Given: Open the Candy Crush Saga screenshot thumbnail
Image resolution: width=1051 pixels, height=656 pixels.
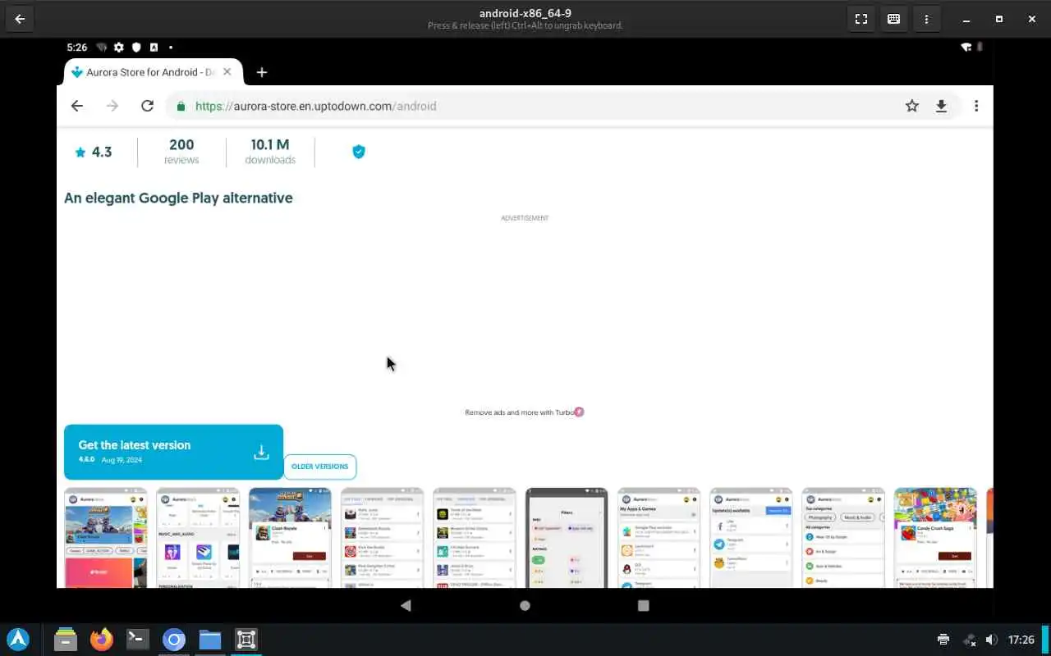Looking at the screenshot, I should (935, 538).
